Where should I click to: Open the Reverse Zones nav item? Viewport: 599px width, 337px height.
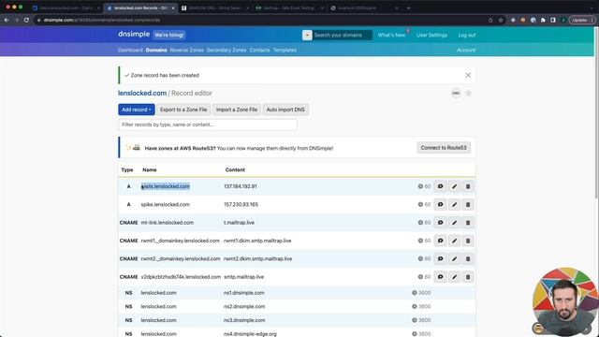187,50
